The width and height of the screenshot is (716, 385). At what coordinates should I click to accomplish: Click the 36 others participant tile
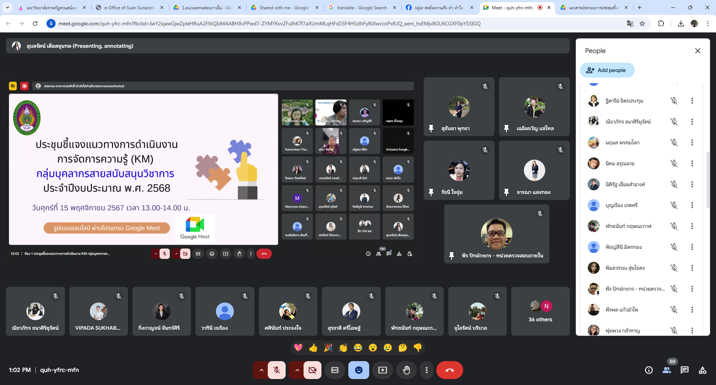(540, 312)
